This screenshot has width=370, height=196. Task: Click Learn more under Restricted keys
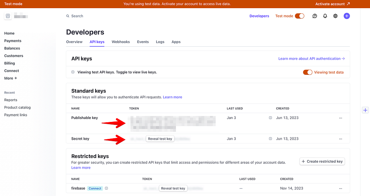(x=81, y=167)
